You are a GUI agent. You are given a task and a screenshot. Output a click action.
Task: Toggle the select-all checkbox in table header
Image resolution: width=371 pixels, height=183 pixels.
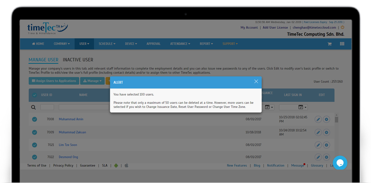[x=34, y=95]
